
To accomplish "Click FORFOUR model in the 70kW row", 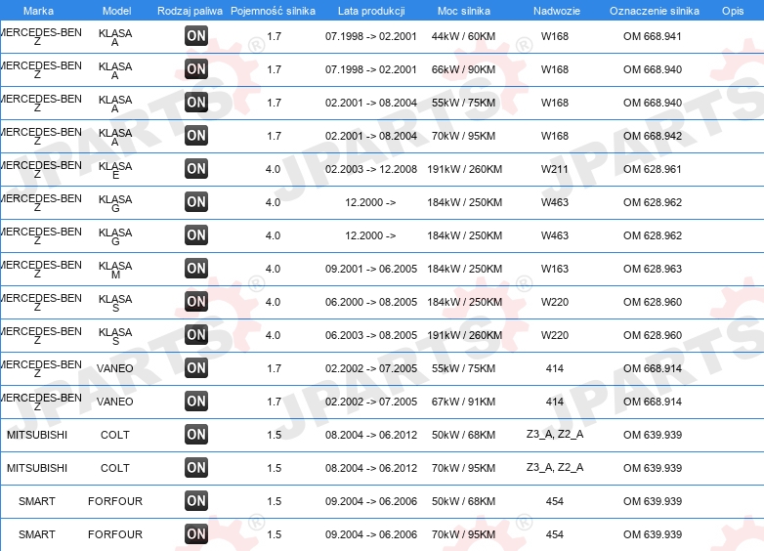I will [115, 534].
